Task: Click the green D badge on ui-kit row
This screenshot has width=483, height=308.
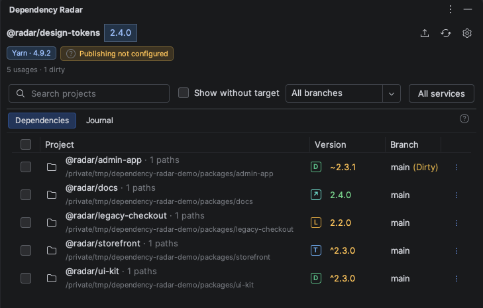Action: pyautogui.click(x=316, y=278)
